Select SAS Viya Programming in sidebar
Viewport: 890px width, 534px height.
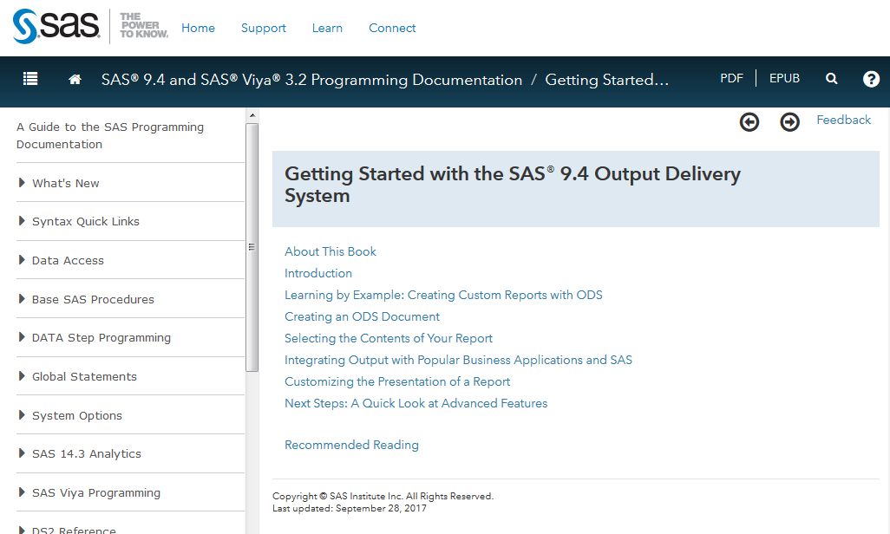(x=96, y=492)
